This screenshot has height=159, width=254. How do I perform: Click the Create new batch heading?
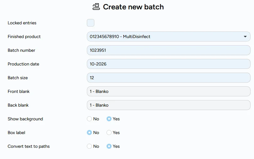tap(133, 7)
